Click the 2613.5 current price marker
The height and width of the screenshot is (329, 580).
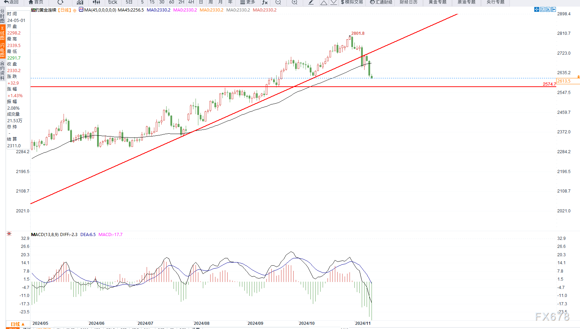click(x=564, y=81)
